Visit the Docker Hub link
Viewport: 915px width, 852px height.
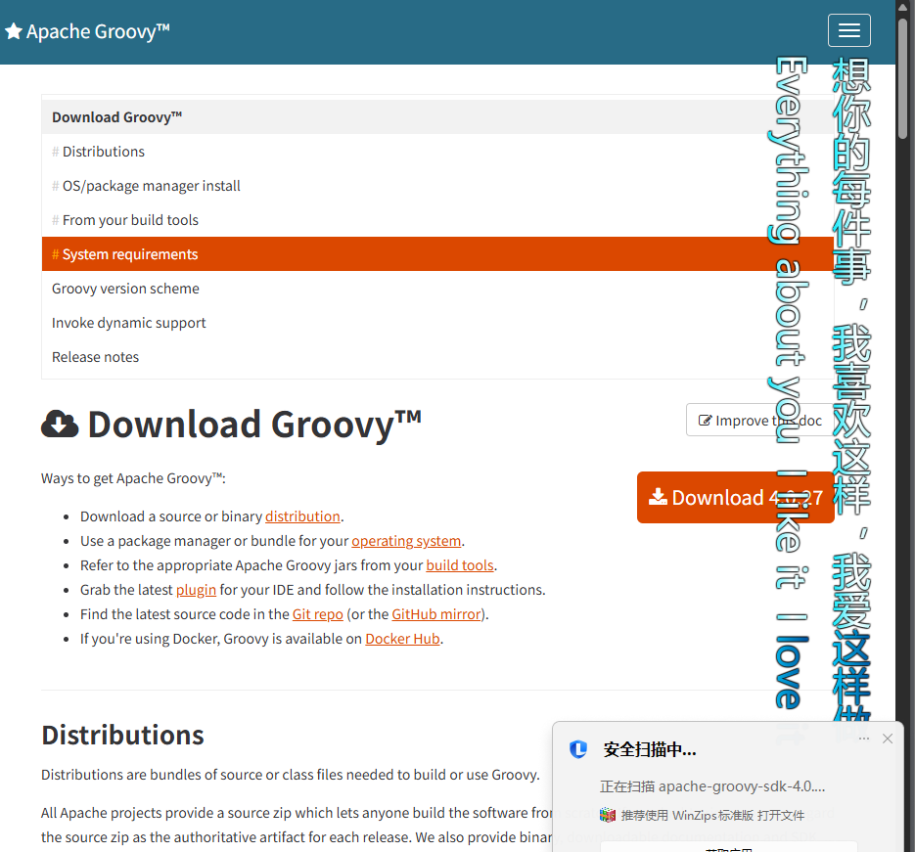[402, 639]
